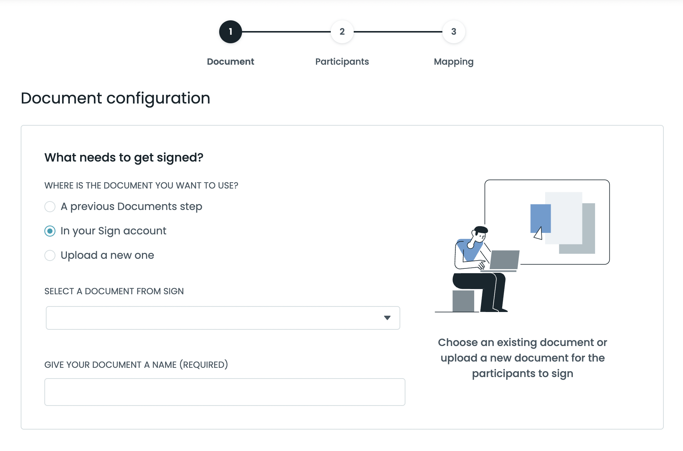Select 'Upload a new one' radio option
Viewport: 683px width, 451px height.
[50, 255]
